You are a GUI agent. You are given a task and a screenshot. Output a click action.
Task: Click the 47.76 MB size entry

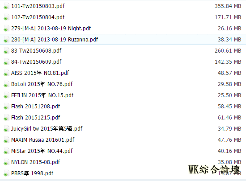pos(229,140)
